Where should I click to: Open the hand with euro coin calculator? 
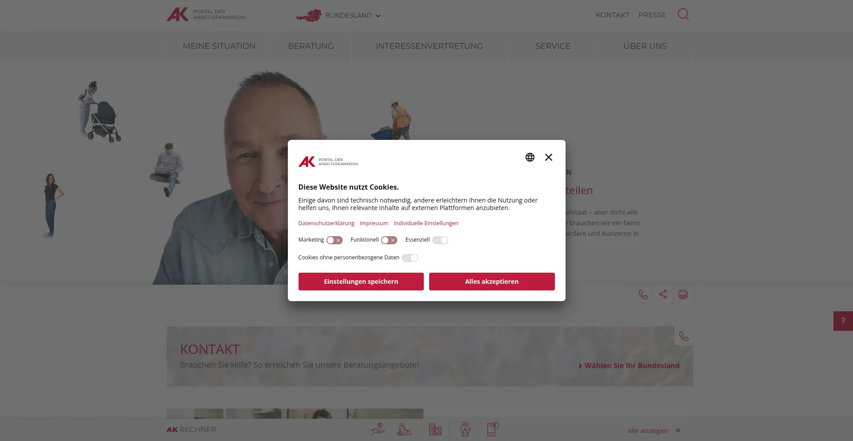[x=378, y=429]
